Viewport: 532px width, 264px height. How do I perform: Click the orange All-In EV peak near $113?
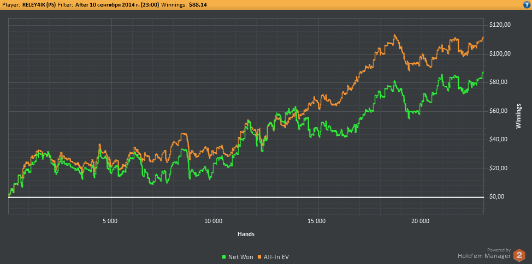(x=394, y=35)
